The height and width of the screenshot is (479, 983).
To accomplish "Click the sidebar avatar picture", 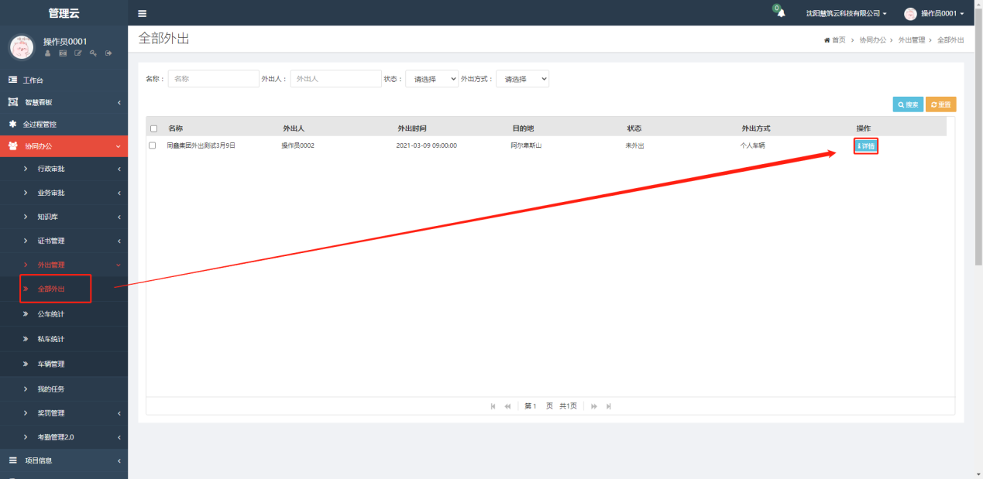I will 22,47.
